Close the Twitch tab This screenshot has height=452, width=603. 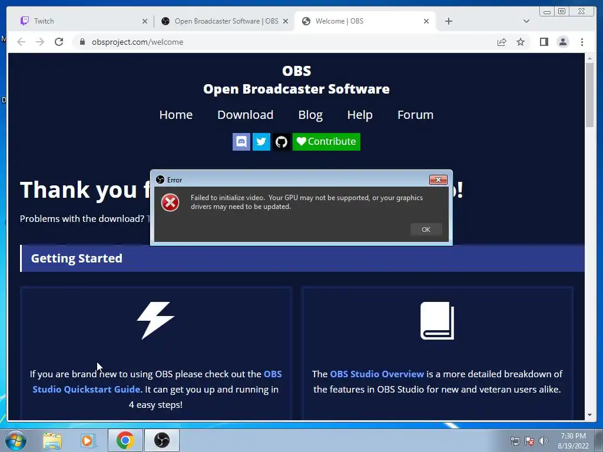145,22
